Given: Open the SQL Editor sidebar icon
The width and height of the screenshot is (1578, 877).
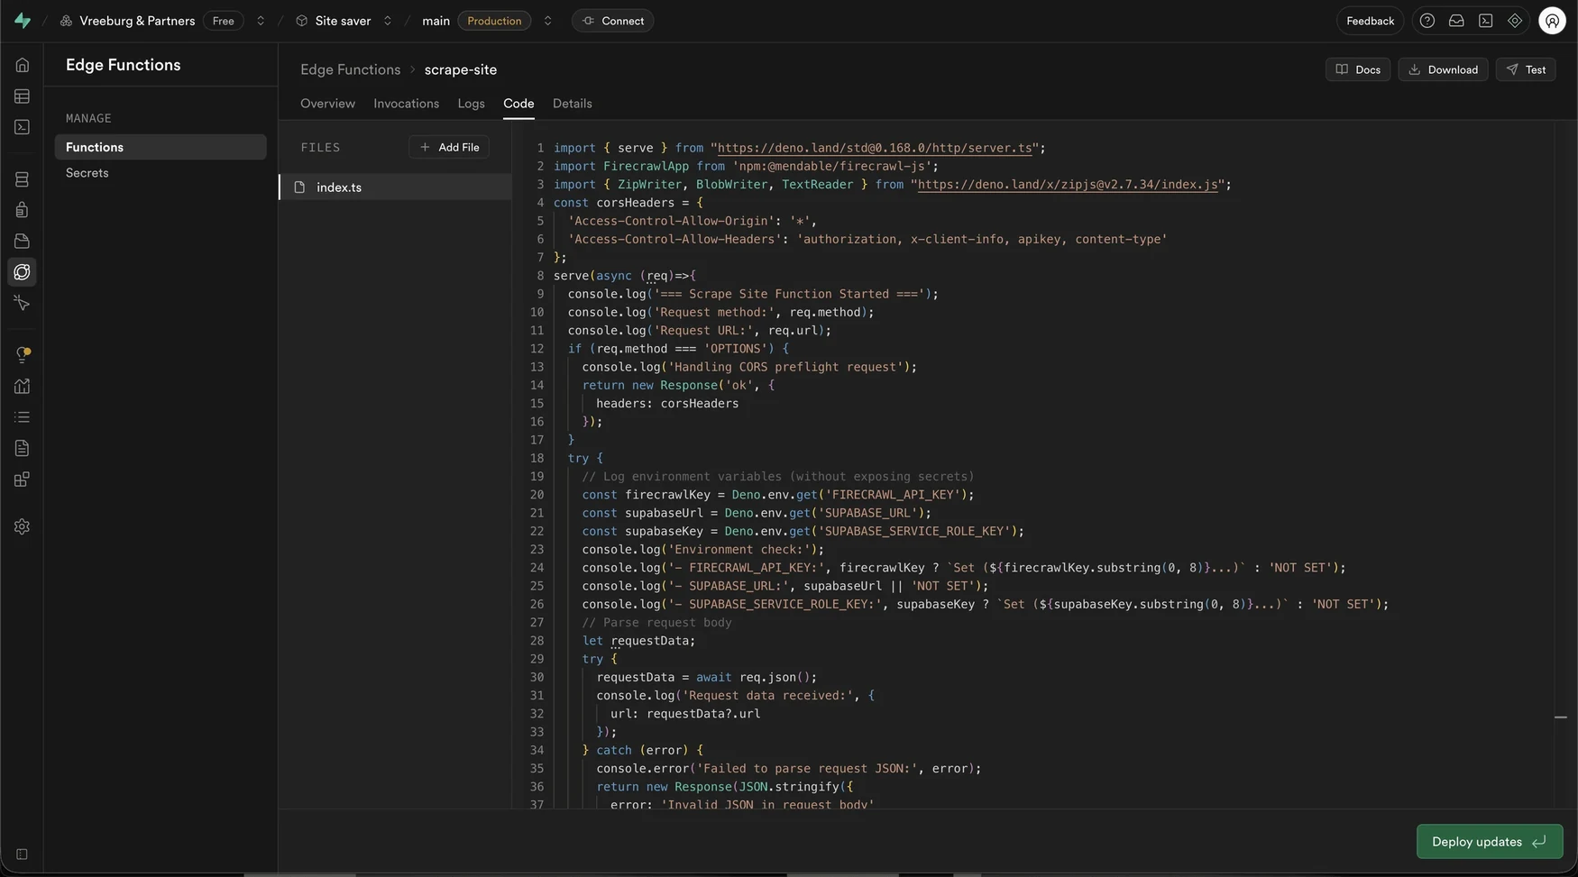Looking at the screenshot, I should pos(22,127).
